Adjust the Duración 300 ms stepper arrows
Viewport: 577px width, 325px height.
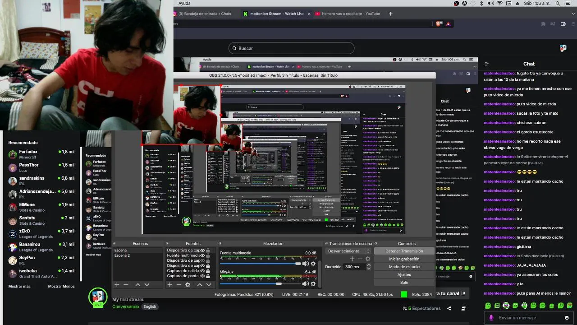368,267
